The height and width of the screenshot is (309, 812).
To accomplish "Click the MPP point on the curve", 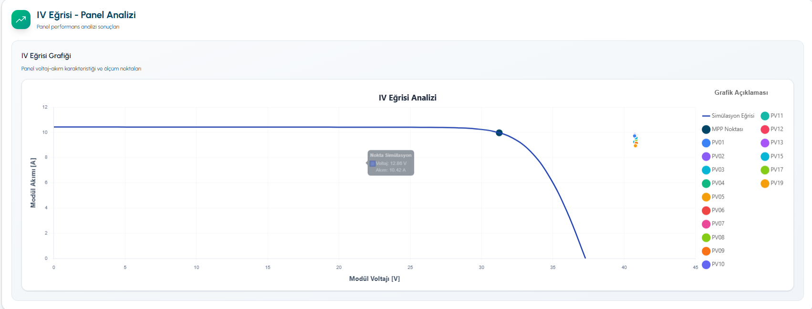I will (x=499, y=133).
